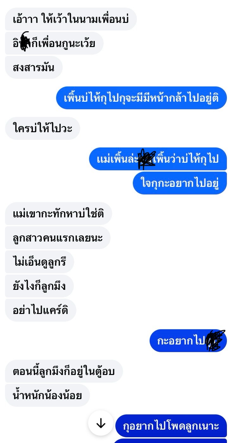232x443 pixels.
Task: Tap the message 'น้ำหนักน้องน้อย'
Action: click(x=48, y=395)
